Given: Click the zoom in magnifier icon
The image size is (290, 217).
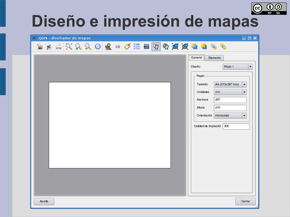Looking at the screenshot, I should point(78,47).
